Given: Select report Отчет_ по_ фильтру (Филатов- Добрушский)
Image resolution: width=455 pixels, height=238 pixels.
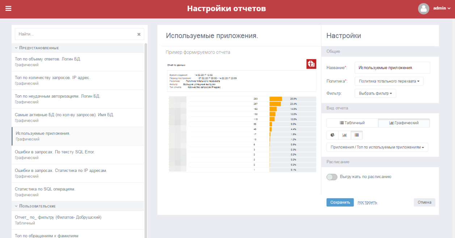Looking at the screenshot, I should click(x=78, y=220).
